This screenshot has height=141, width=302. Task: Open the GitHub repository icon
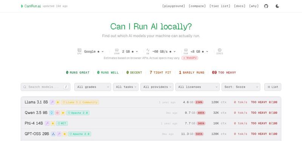point(266,6)
